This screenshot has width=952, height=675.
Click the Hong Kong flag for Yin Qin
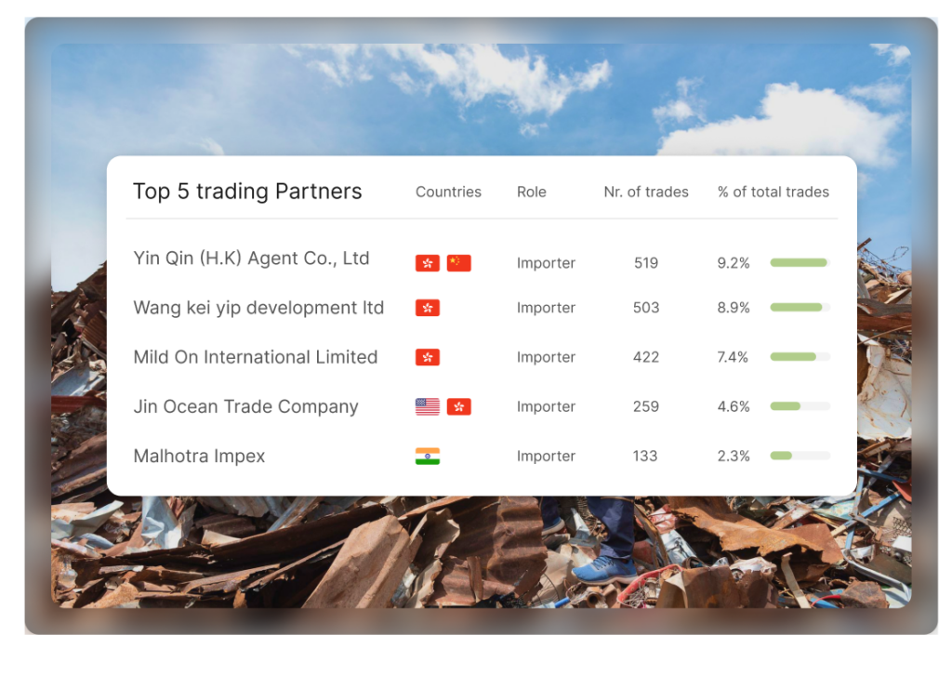click(427, 263)
